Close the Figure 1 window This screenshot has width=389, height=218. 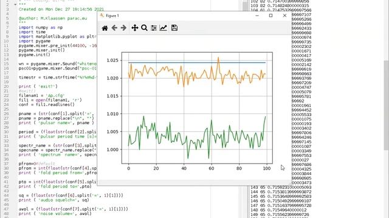[284, 16]
